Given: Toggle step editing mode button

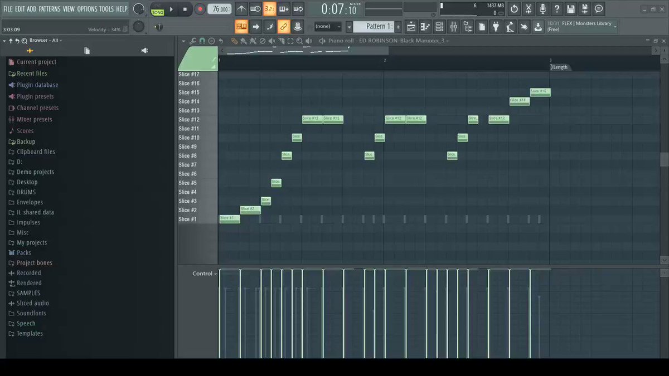Looking at the screenshot, I should tap(270, 26).
